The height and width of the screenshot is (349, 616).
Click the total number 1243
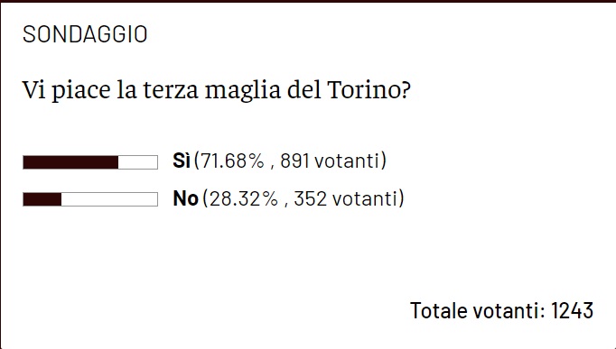[x=572, y=310]
